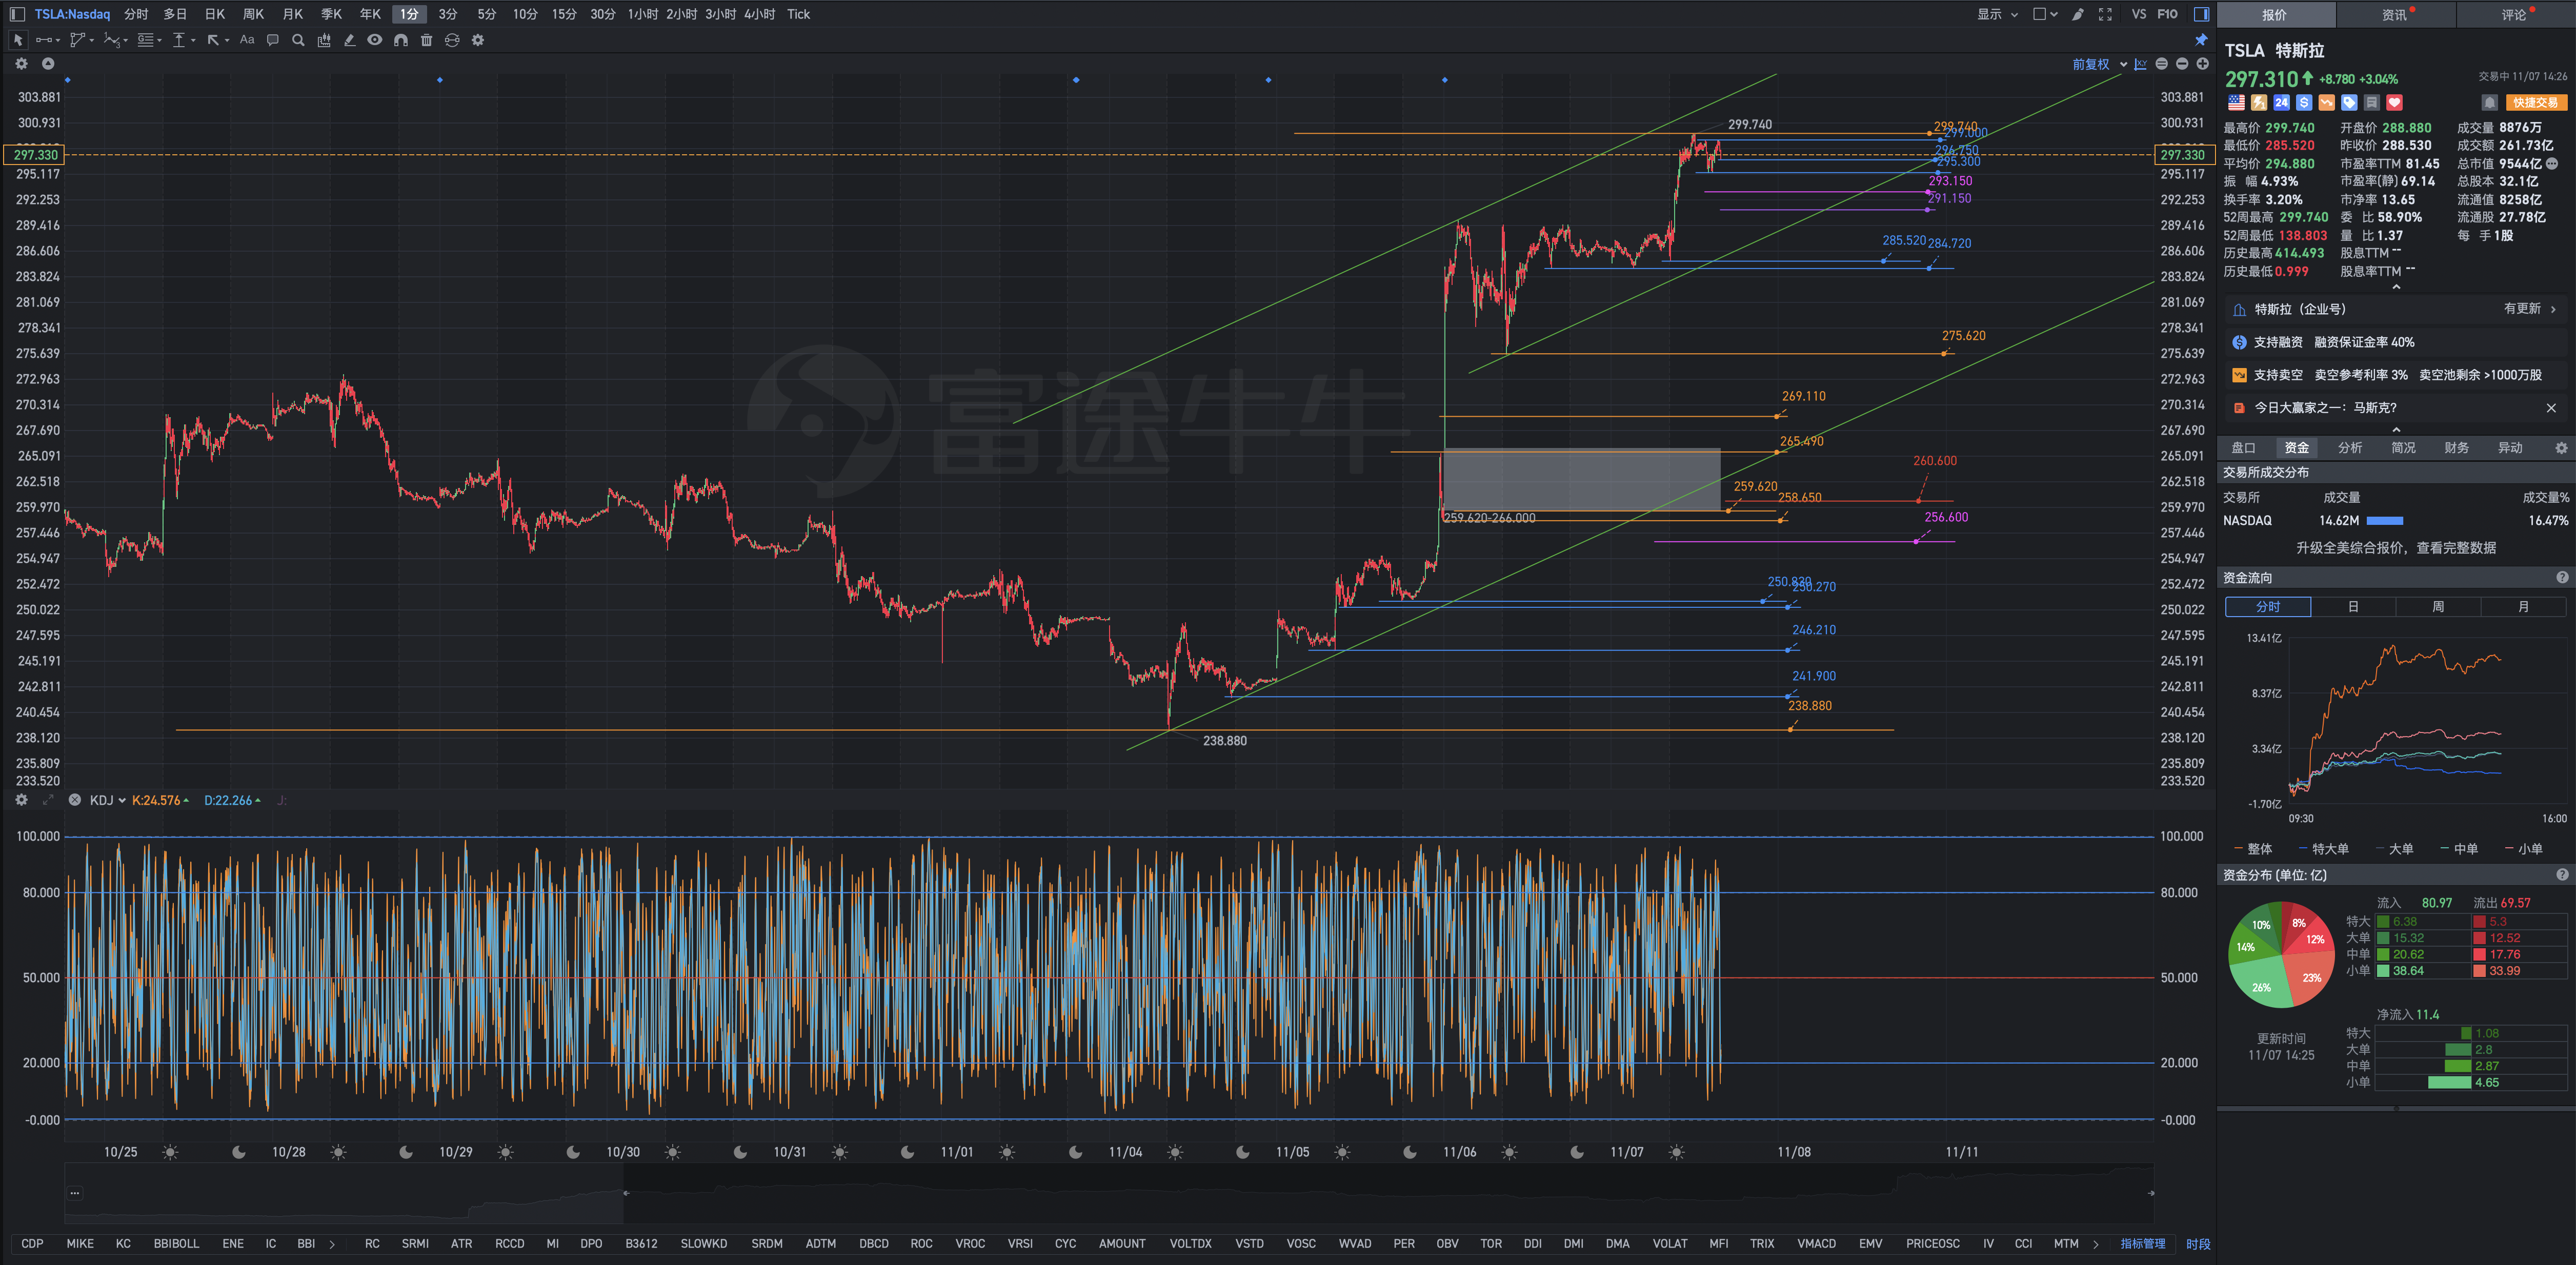Add a comment bubble annotation
2576x1265 pixels.
point(272,40)
